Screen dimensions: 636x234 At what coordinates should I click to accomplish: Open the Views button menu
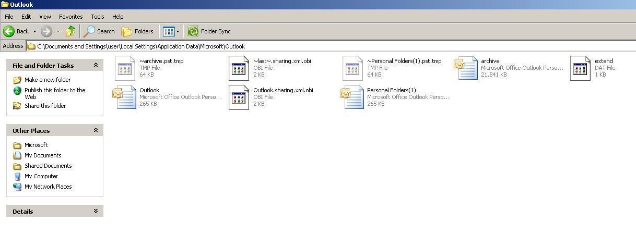pyautogui.click(x=171, y=31)
